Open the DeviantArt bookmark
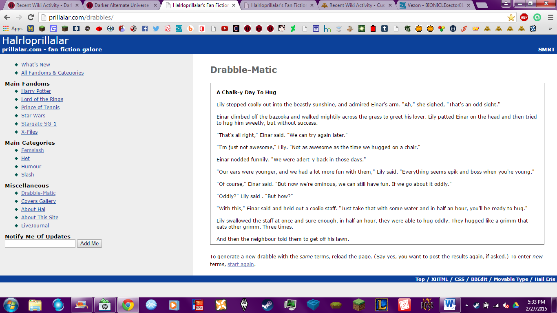Viewport: 557px width, 313px height. click(293, 29)
